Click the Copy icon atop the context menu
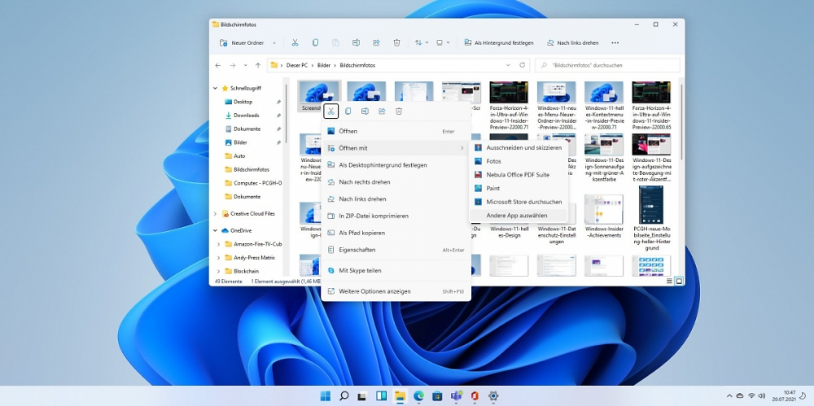 point(348,111)
